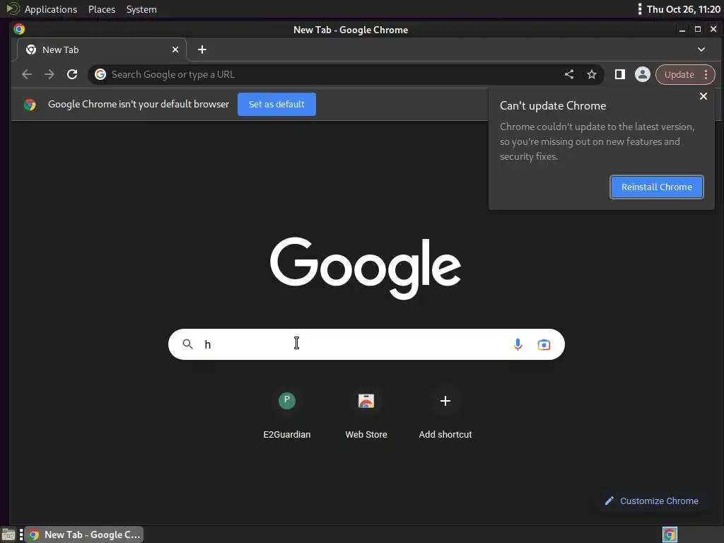The image size is (724, 543).
Task: Open a new tab with the plus button
Action: pyautogui.click(x=202, y=49)
